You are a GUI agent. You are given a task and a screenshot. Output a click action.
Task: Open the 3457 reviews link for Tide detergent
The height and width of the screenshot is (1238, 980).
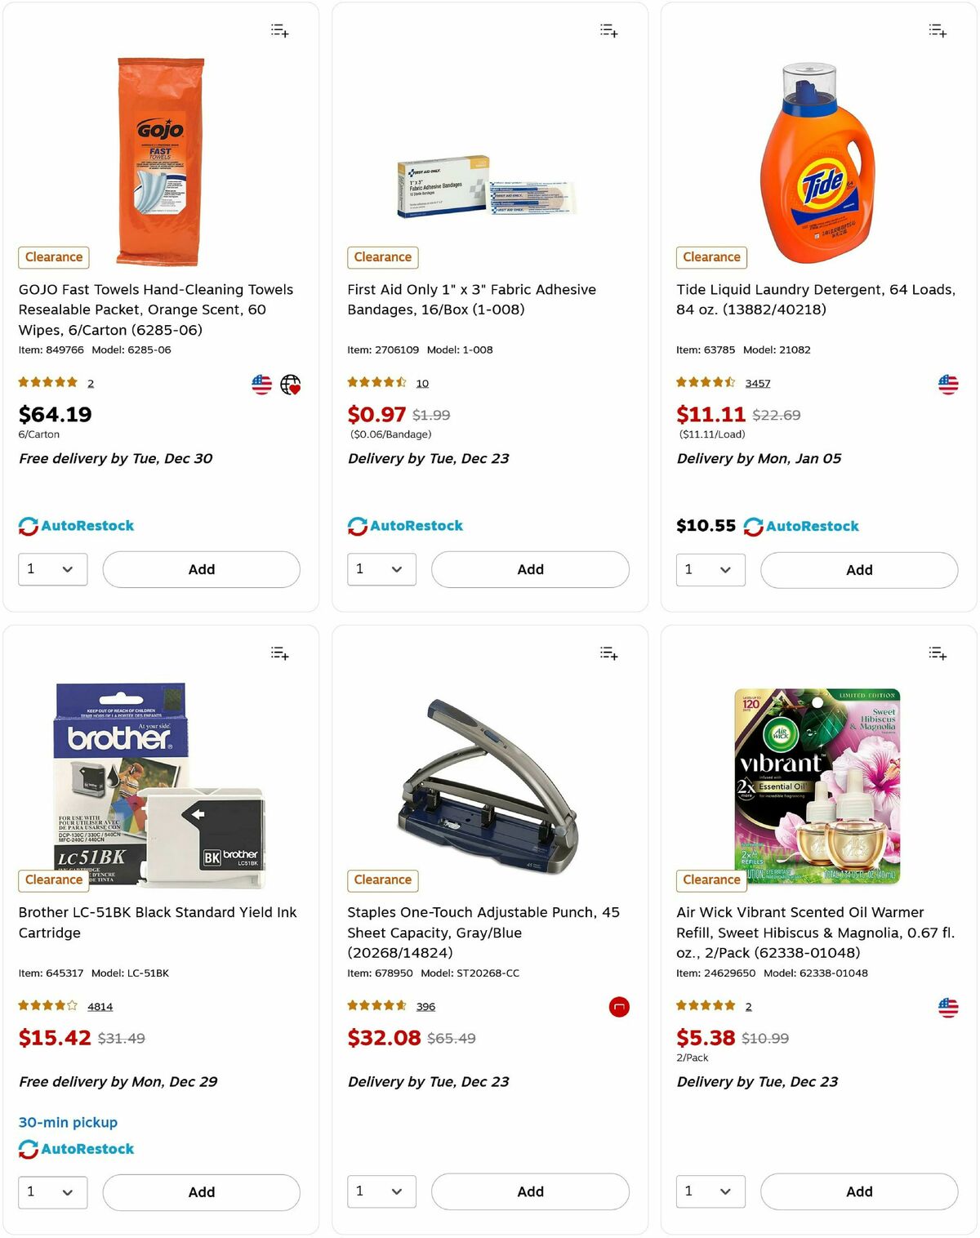758,382
